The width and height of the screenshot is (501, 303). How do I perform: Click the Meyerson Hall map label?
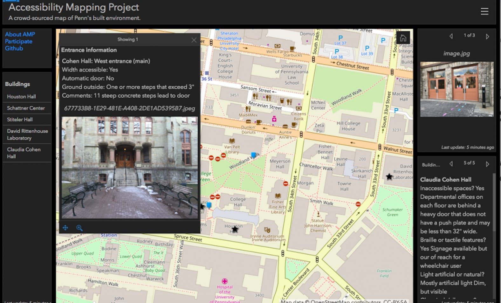tap(280, 164)
